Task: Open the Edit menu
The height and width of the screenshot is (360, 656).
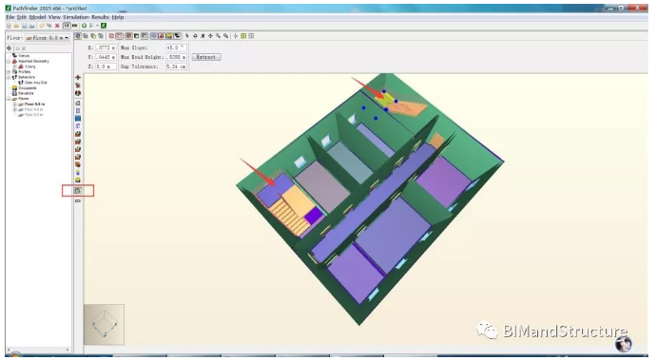Action: [x=22, y=17]
